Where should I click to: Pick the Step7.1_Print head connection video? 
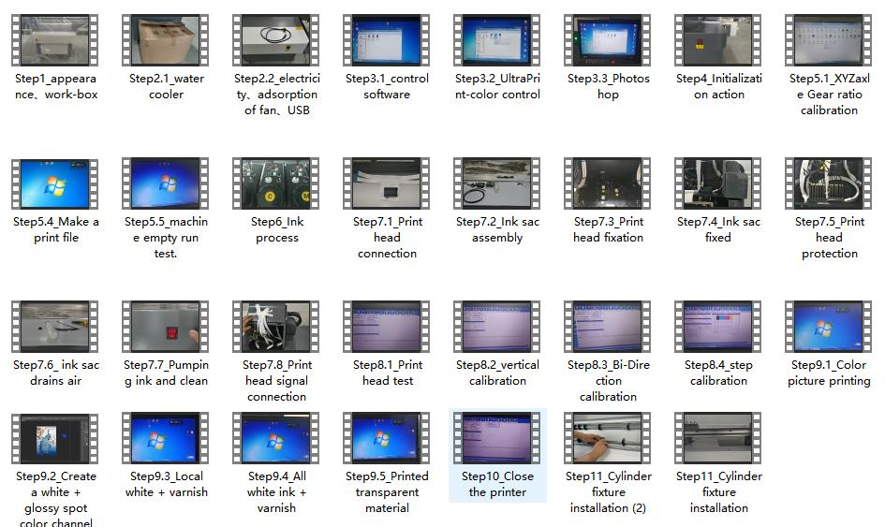(x=387, y=183)
